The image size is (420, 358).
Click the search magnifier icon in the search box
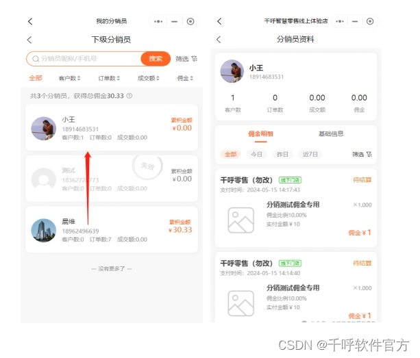[x=36, y=59]
